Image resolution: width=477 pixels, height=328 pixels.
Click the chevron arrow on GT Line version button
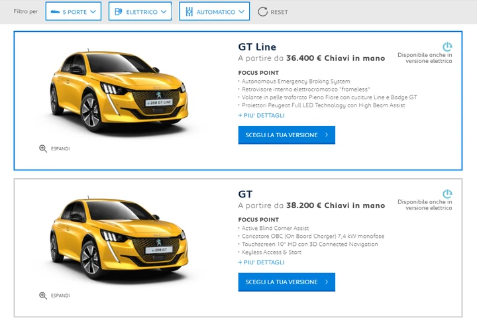[327, 135]
